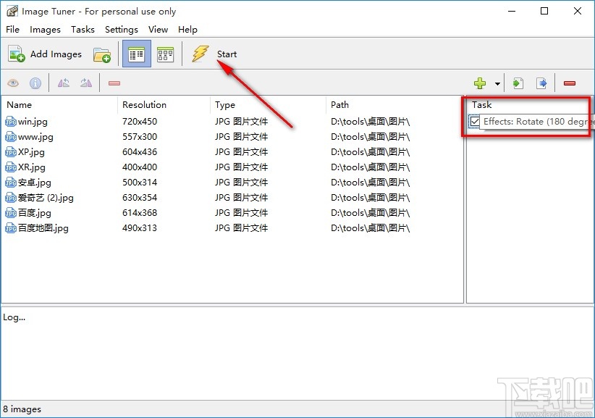Click the 720x450 resolution cell
This screenshot has height=418, width=595.
(140, 122)
